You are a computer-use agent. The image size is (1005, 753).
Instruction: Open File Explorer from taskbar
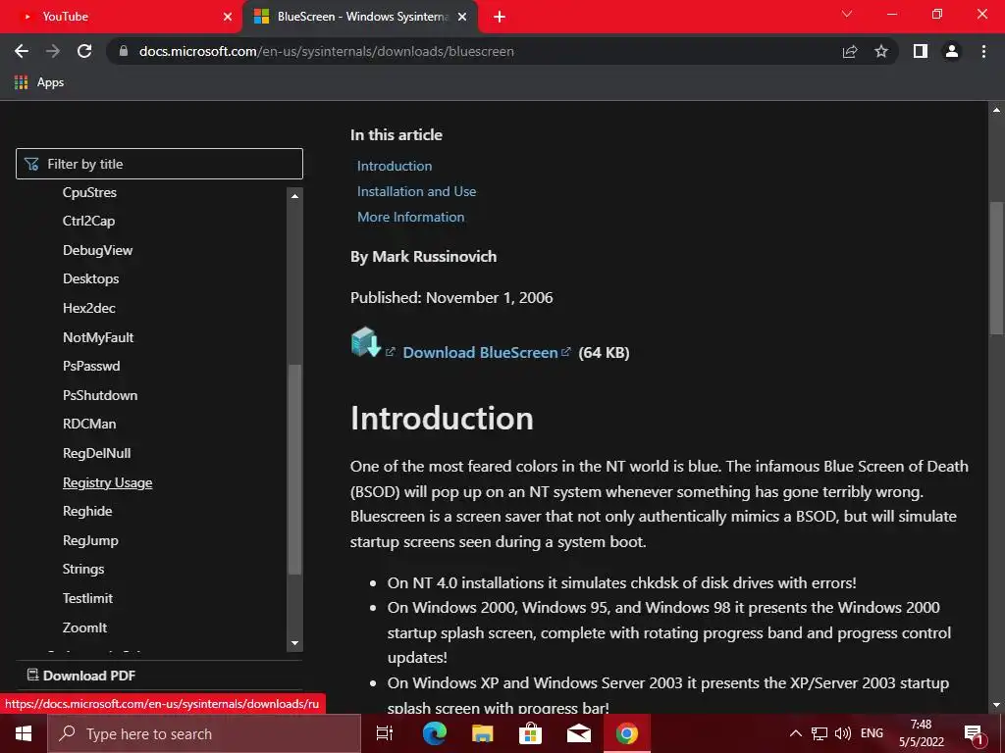click(x=482, y=733)
